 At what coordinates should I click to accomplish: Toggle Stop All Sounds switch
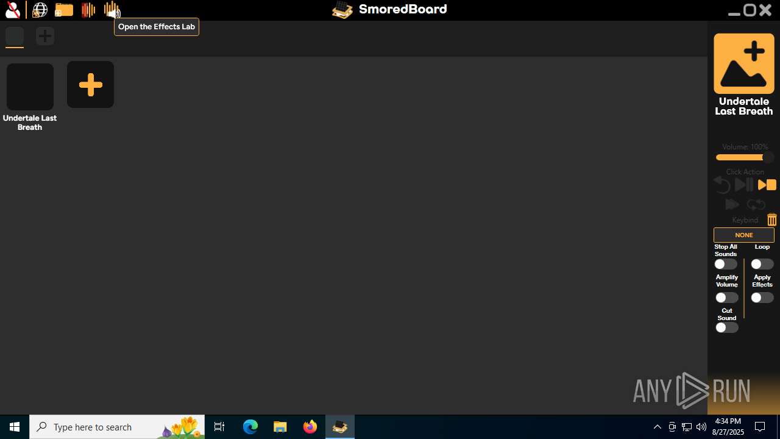pyautogui.click(x=726, y=264)
